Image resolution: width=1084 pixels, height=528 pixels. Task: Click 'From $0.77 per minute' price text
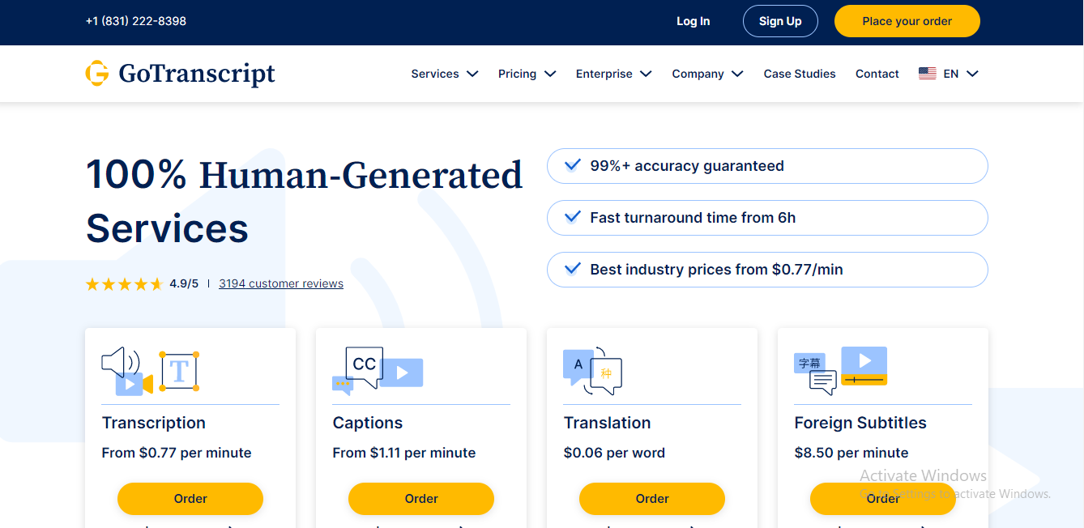[x=177, y=453]
